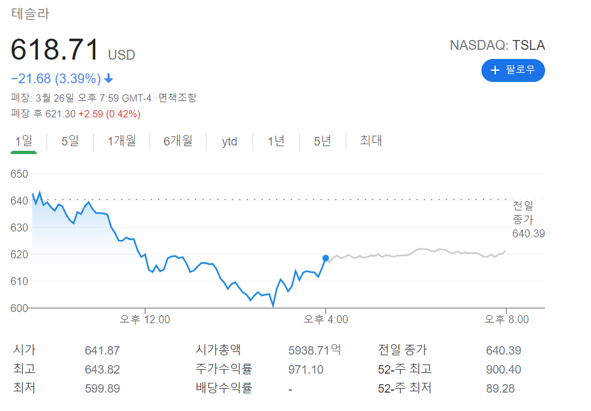This screenshot has height=411, width=591.
Task: Click the 전일 종가 640.39 chart label
Action: coord(529,220)
